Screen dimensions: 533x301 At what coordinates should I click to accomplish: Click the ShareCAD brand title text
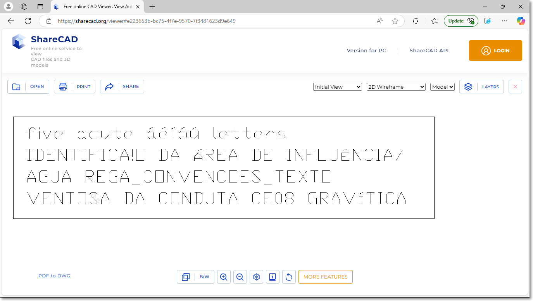(x=54, y=39)
